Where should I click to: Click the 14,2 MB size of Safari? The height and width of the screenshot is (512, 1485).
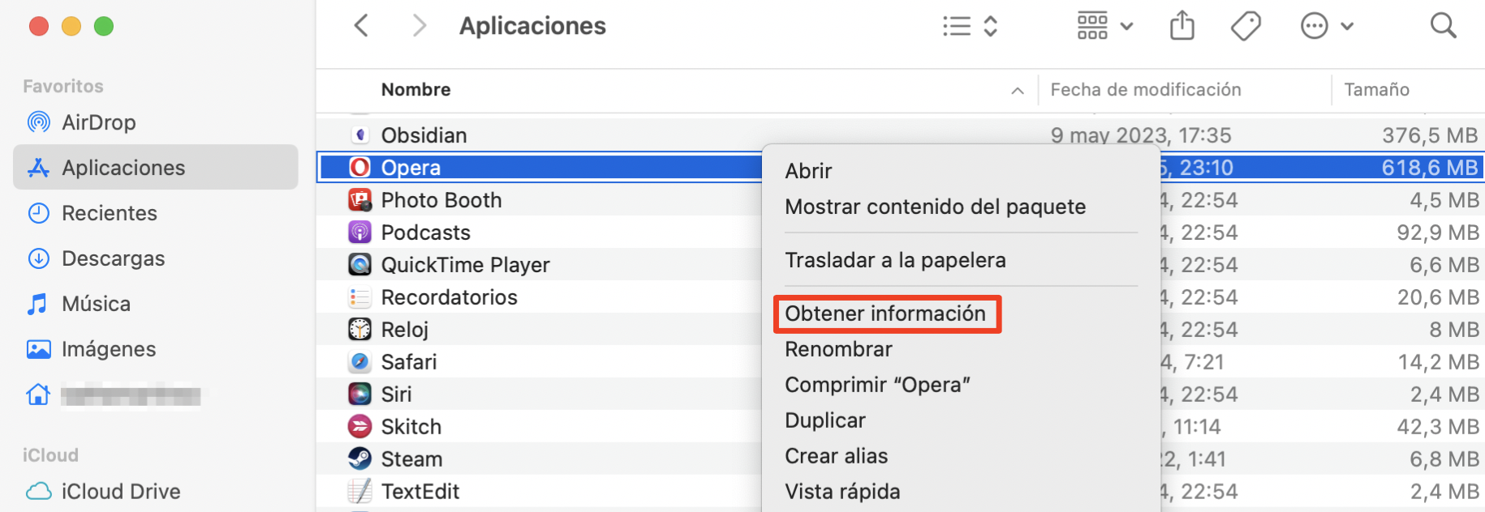tap(1439, 362)
